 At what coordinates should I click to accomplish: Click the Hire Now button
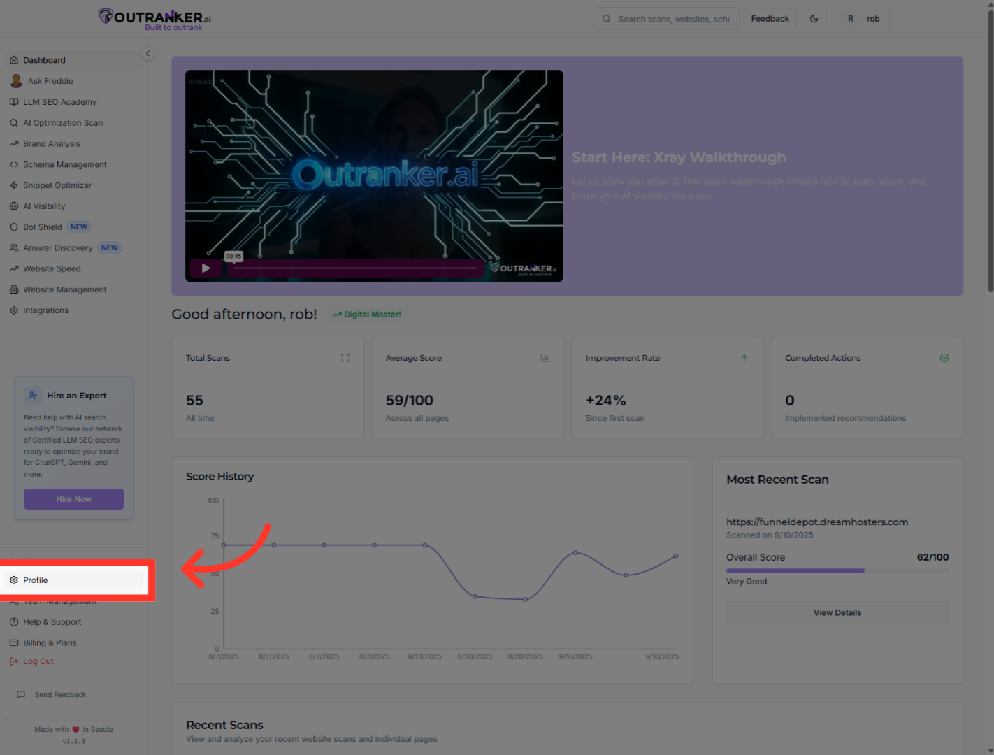pos(73,499)
